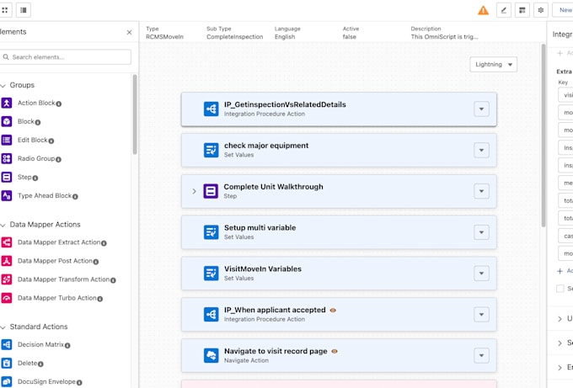Click the edit pencil icon in header
This screenshot has height=388, width=573.
(x=504, y=10)
